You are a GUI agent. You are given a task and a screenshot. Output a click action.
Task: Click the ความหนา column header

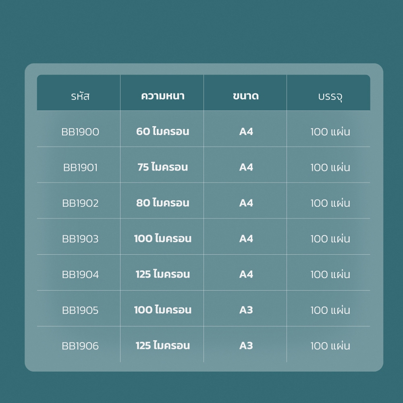pos(162,96)
